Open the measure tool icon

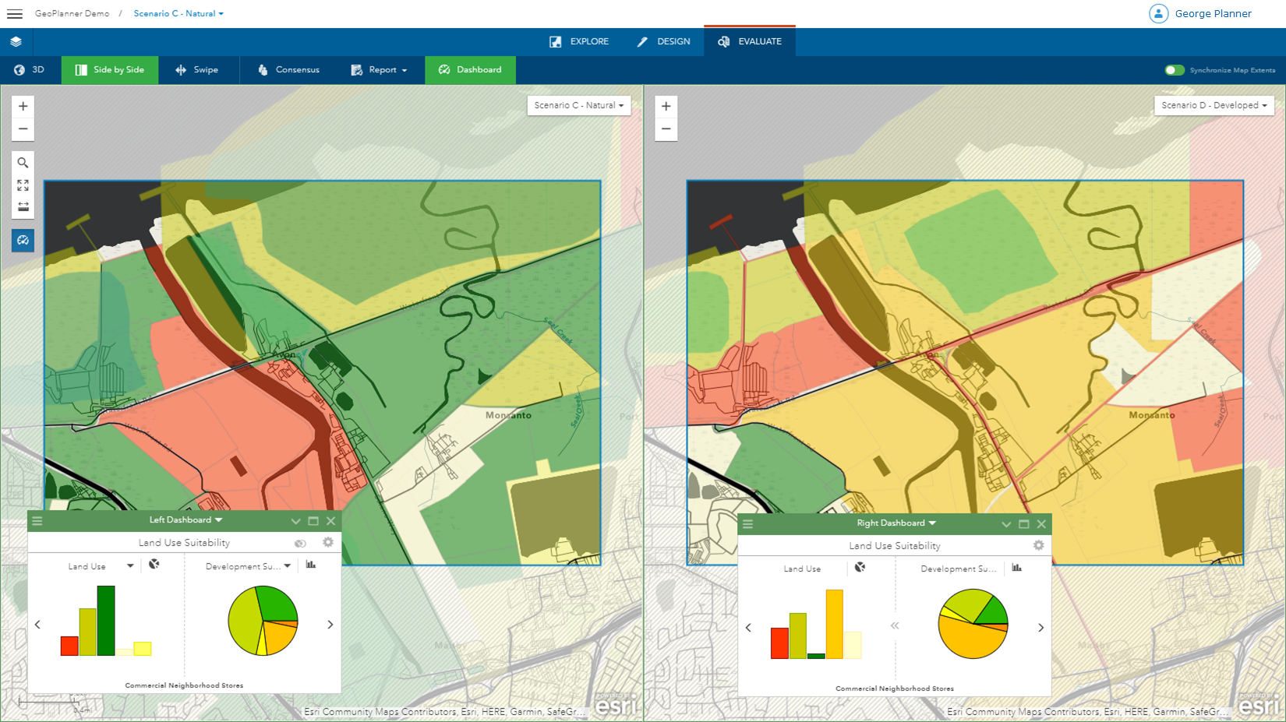tap(23, 206)
